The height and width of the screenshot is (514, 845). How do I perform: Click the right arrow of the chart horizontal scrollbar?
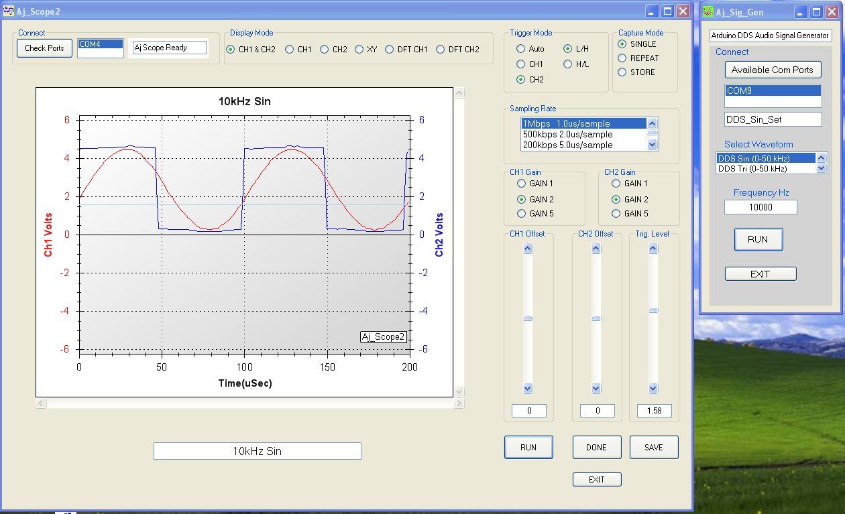pyautogui.click(x=458, y=402)
